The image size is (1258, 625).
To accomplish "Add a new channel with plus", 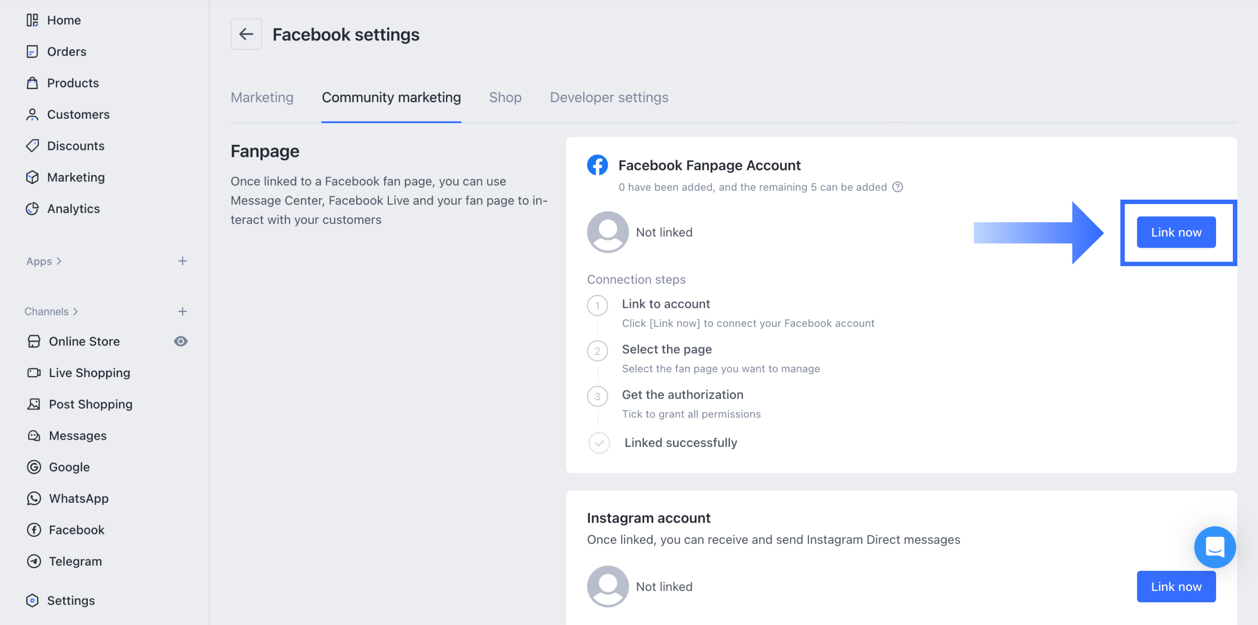I will (182, 312).
